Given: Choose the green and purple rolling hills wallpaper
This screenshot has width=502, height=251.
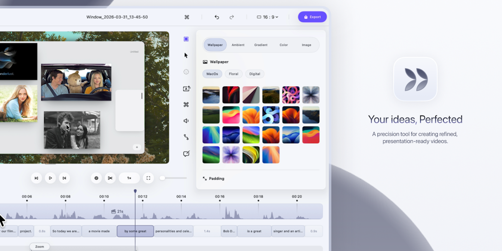Looking at the screenshot, I should coord(251,135).
